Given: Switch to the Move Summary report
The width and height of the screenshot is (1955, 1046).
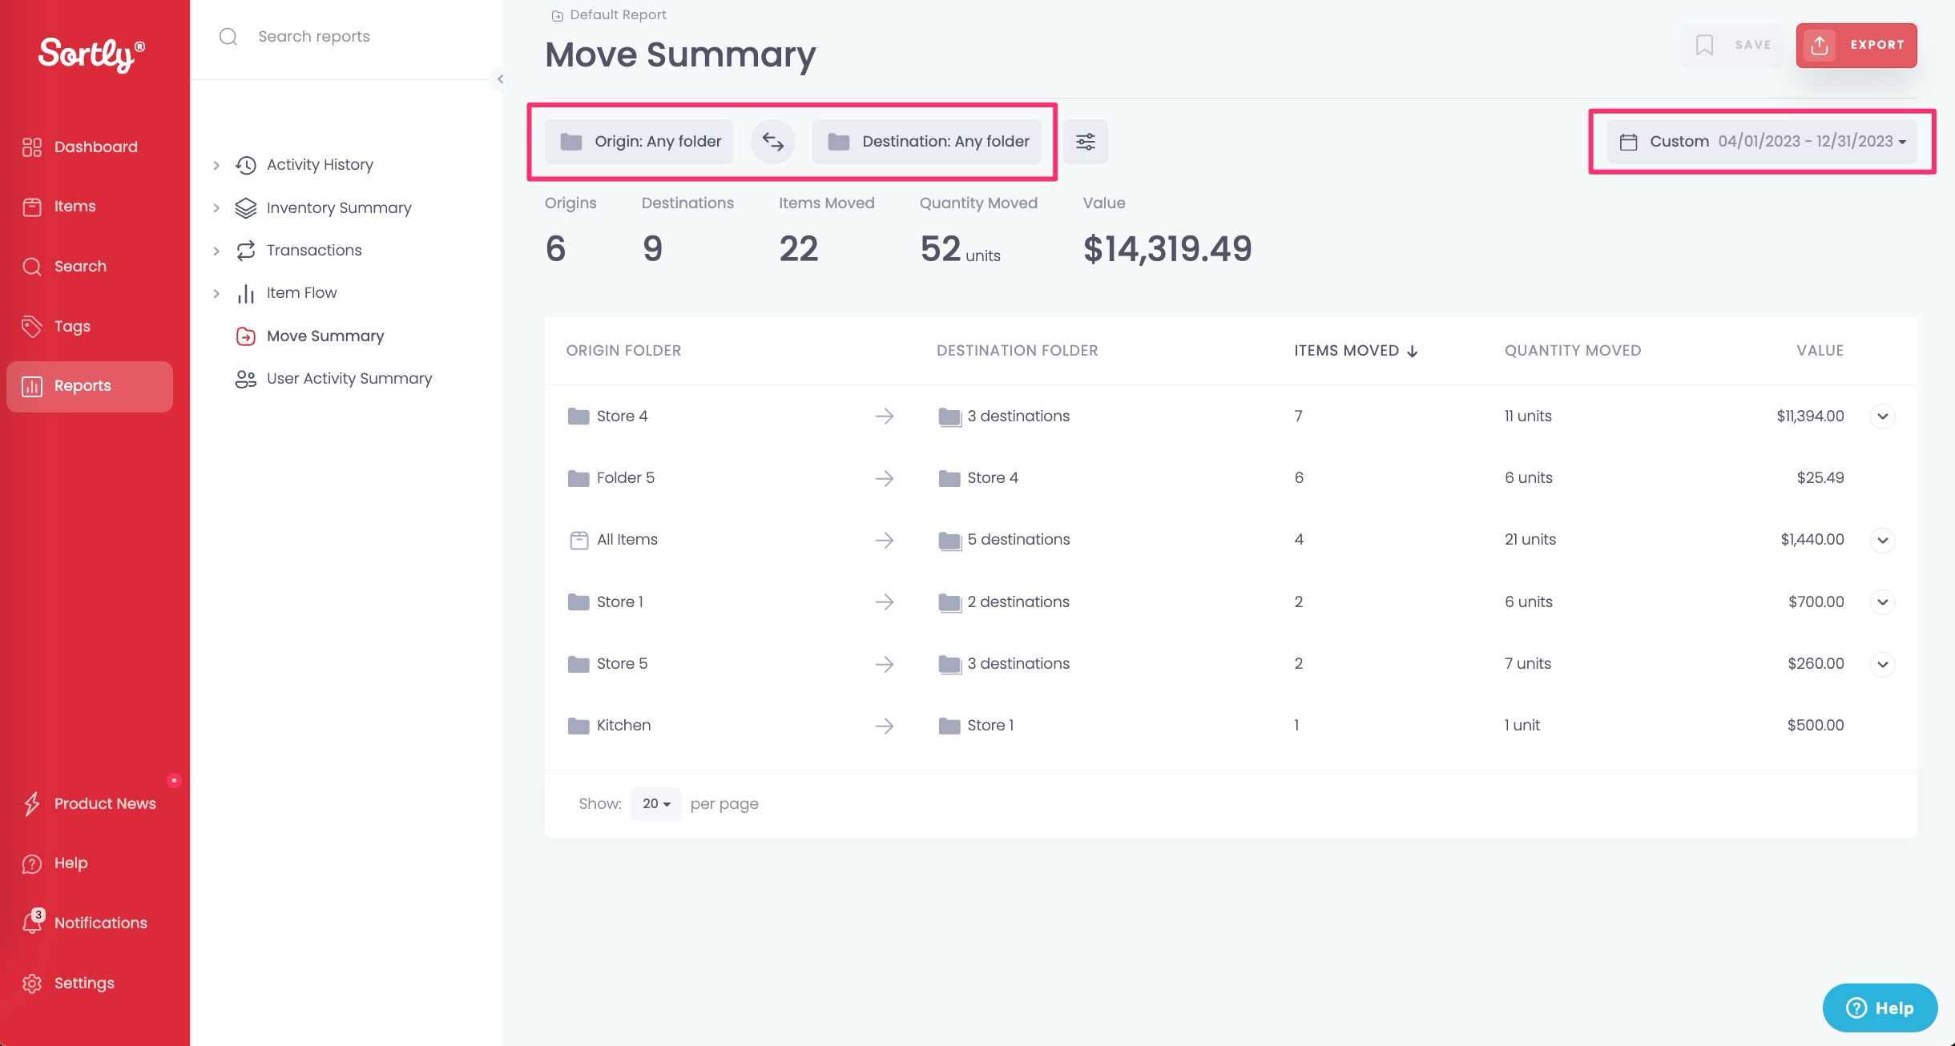Looking at the screenshot, I should pos(324,336).
